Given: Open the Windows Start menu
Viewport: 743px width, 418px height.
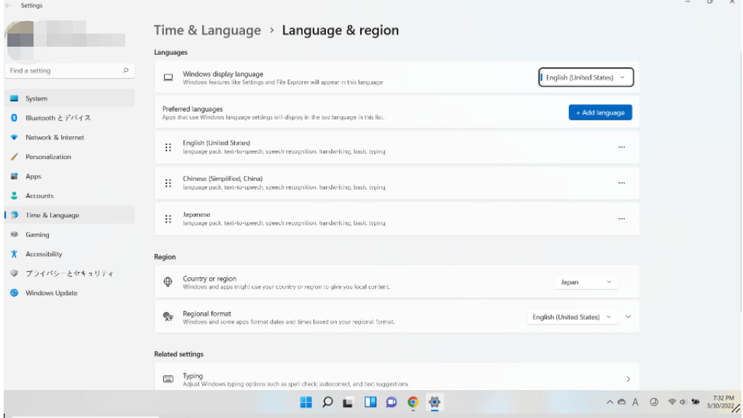Looking at the screenshot, I should 306,403.
